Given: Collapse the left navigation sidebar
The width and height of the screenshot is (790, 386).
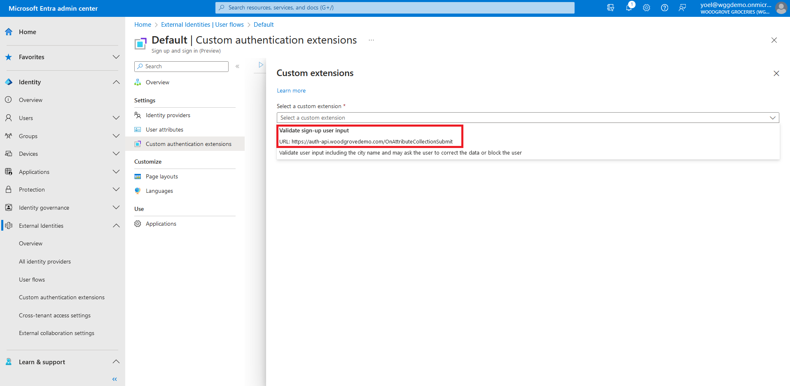Looking at the screenshot, I should point(115,379).
